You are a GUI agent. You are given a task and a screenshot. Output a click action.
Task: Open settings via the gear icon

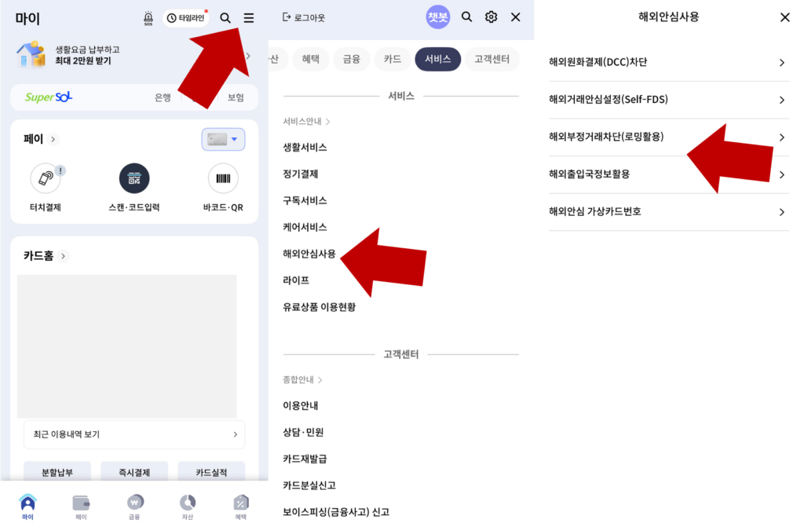tap(491, 16)
